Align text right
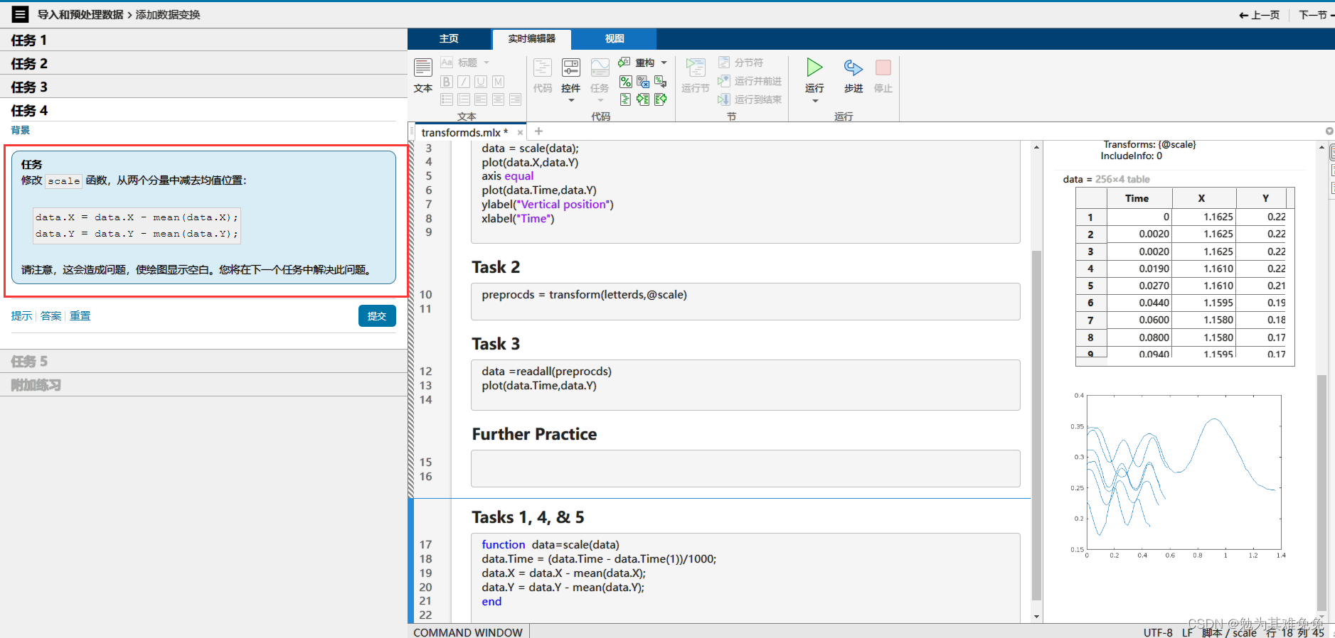 coord(515,99)
